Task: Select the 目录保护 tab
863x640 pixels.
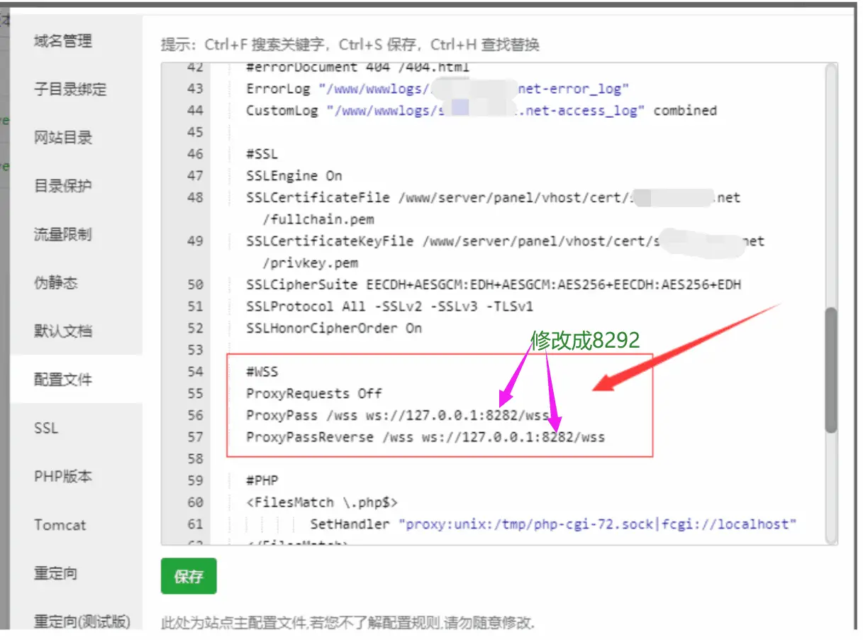Action: coord(62,186)
